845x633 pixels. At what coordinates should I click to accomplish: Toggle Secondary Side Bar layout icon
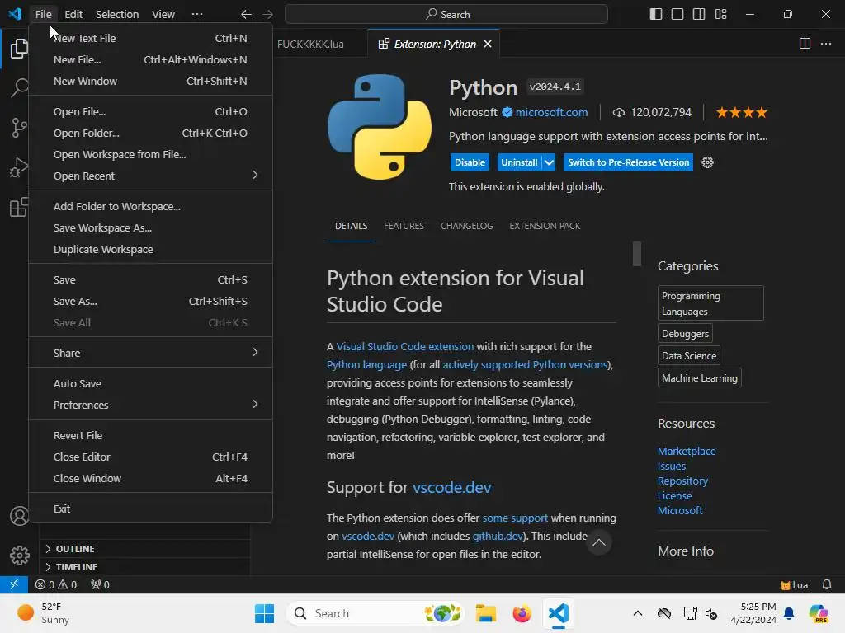point(699,15)
